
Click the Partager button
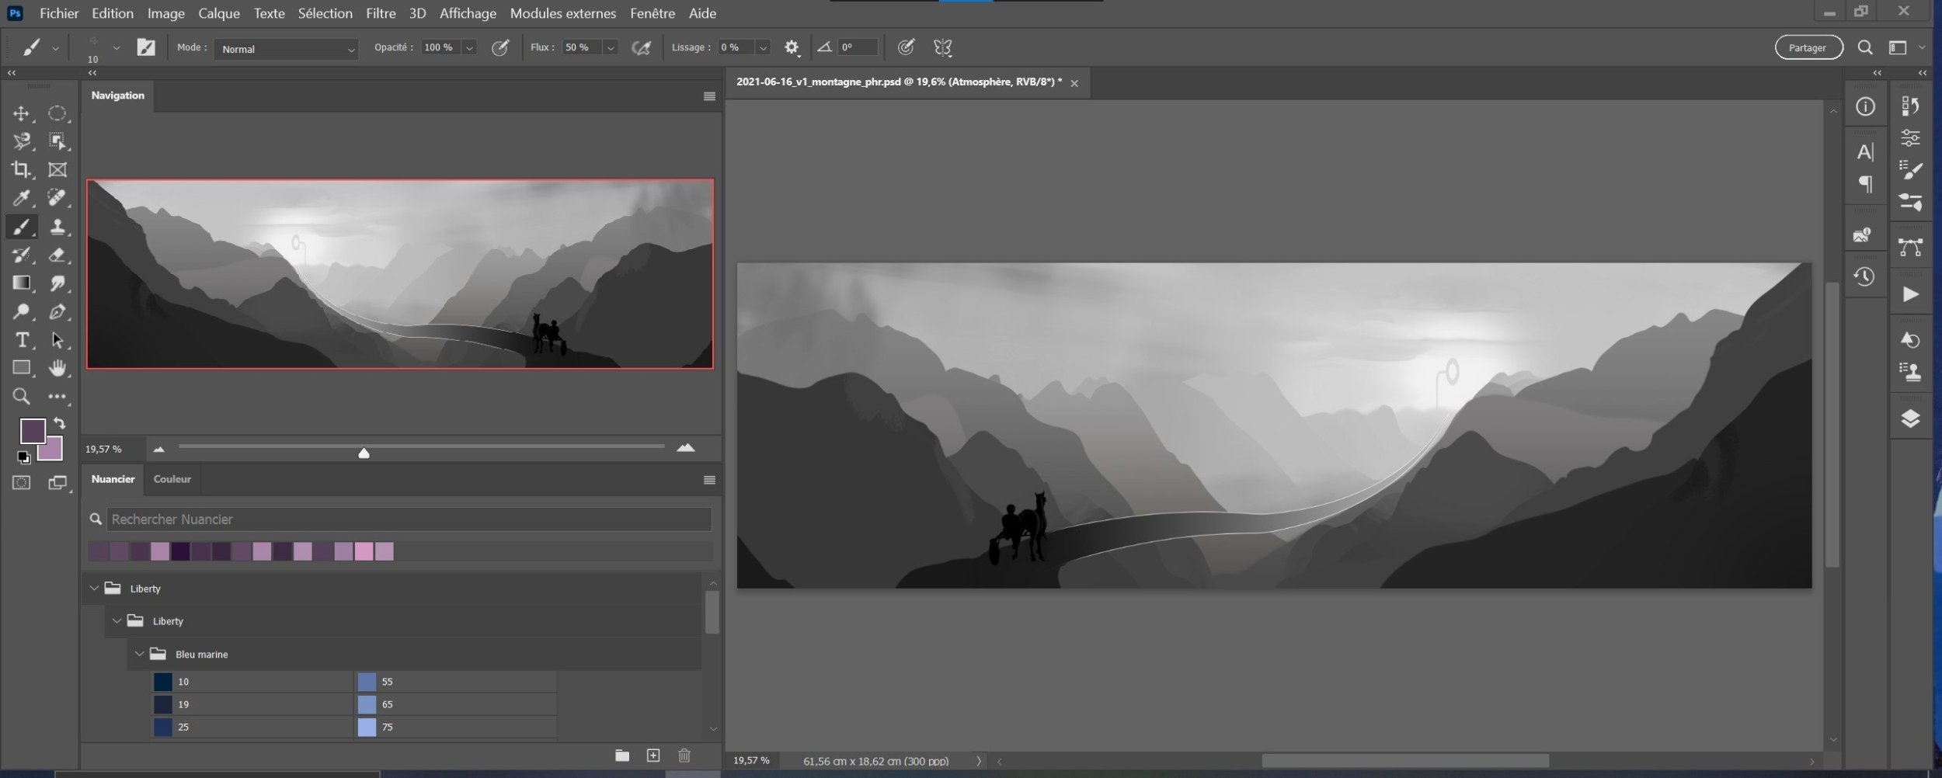(1808, 48)
